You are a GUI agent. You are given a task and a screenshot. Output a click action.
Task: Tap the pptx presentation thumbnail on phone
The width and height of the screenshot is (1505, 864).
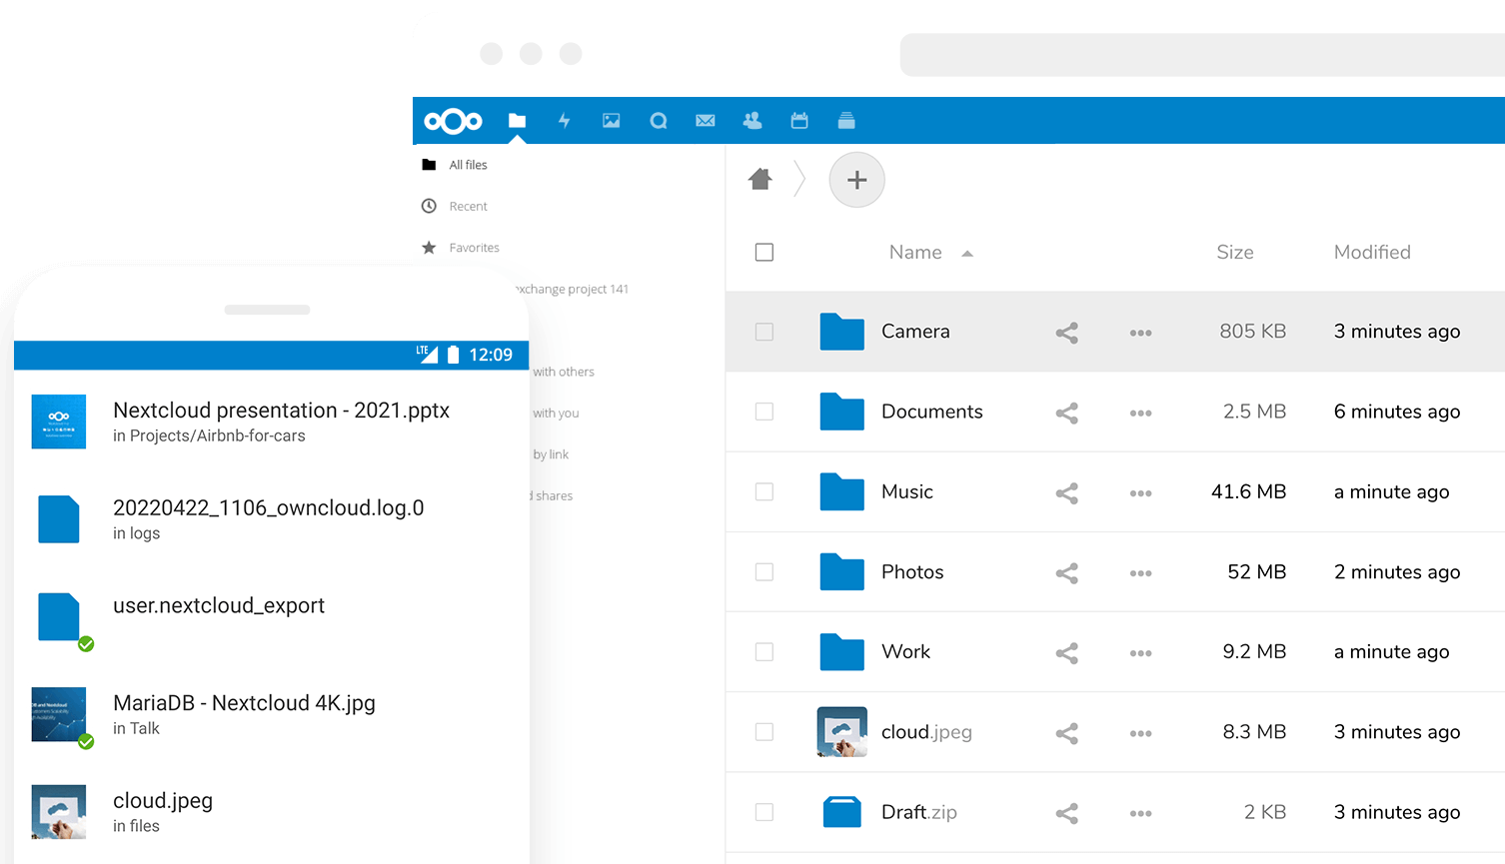pyautogui.click(x=59, y=422)
